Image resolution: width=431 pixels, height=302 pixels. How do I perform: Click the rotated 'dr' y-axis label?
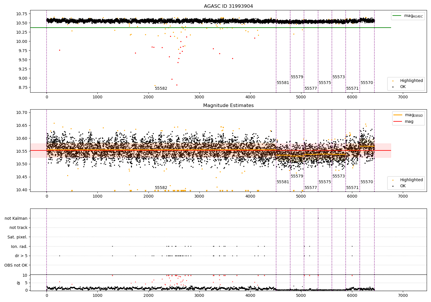pos(19,283)
